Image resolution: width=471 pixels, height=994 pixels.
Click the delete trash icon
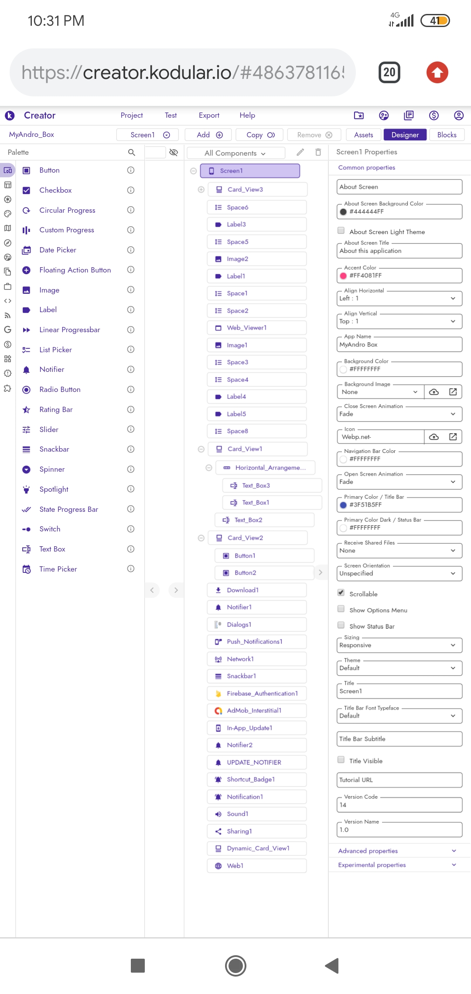tap(318, 152)
